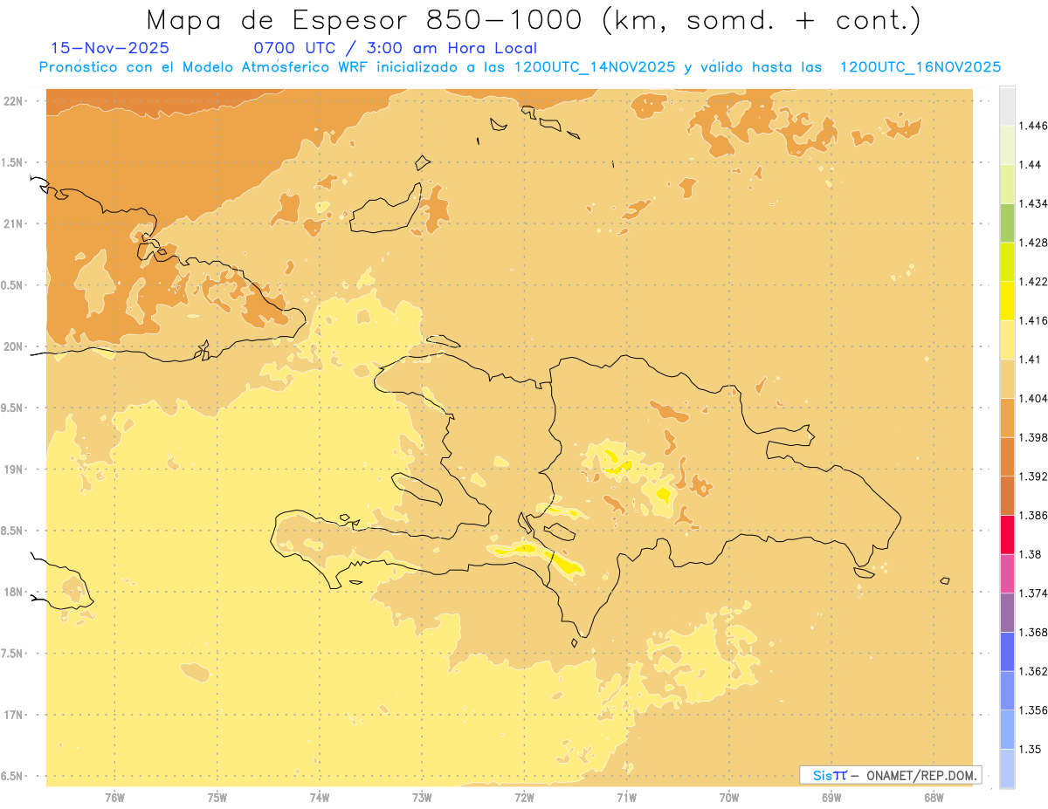
Task: Click the 74W longitude label
Action: click(319, 798)
